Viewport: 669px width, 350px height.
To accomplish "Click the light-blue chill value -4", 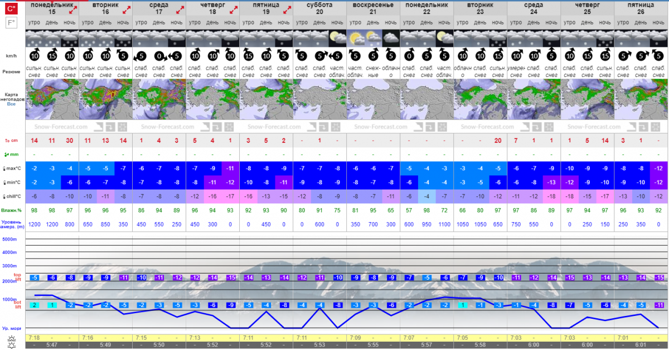I will [x=426, y=196].
